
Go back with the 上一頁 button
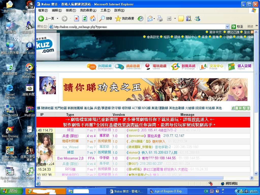(x=46, y=18)
